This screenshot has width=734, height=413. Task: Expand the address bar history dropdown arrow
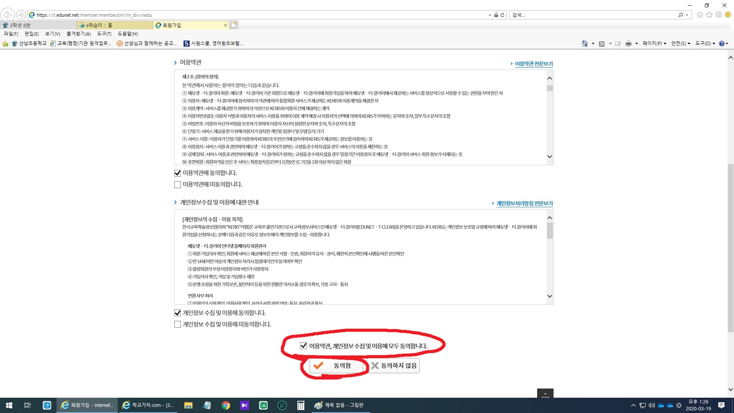[x=490, y=15]
